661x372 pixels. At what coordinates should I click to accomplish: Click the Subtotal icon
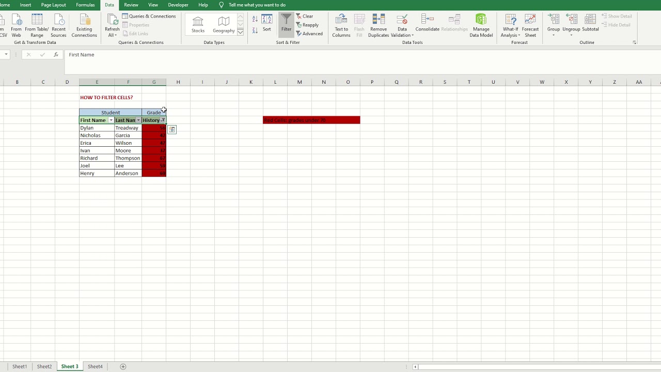coord(590,20)
